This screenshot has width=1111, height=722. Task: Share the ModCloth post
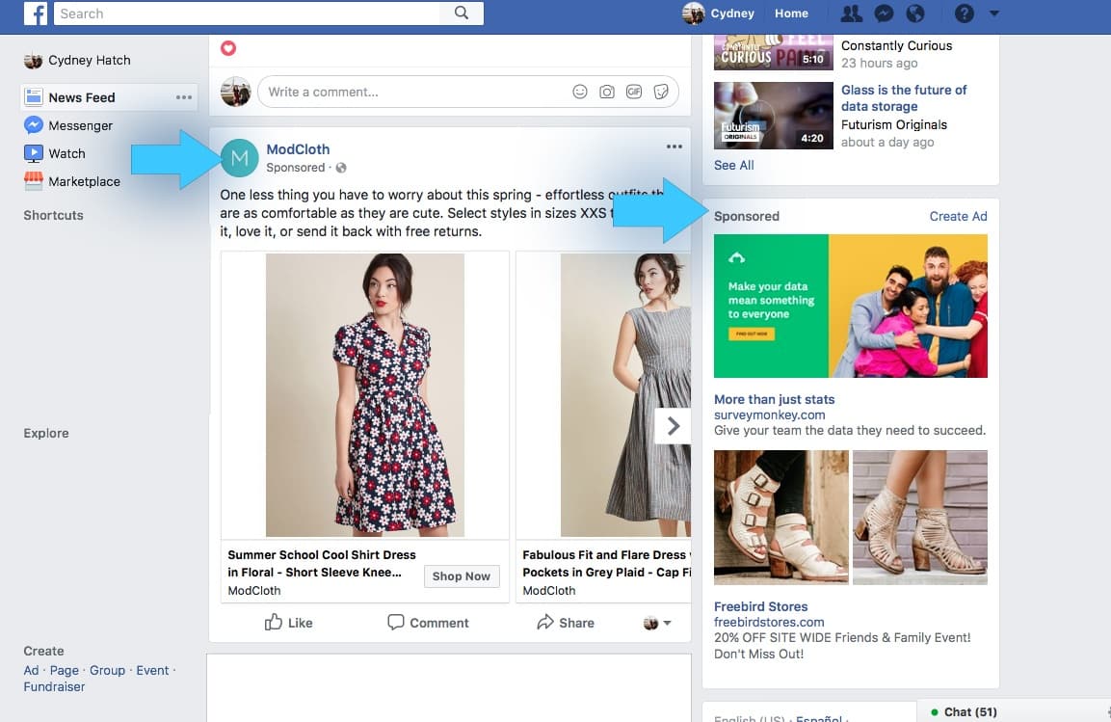click(x=566, y=623)
